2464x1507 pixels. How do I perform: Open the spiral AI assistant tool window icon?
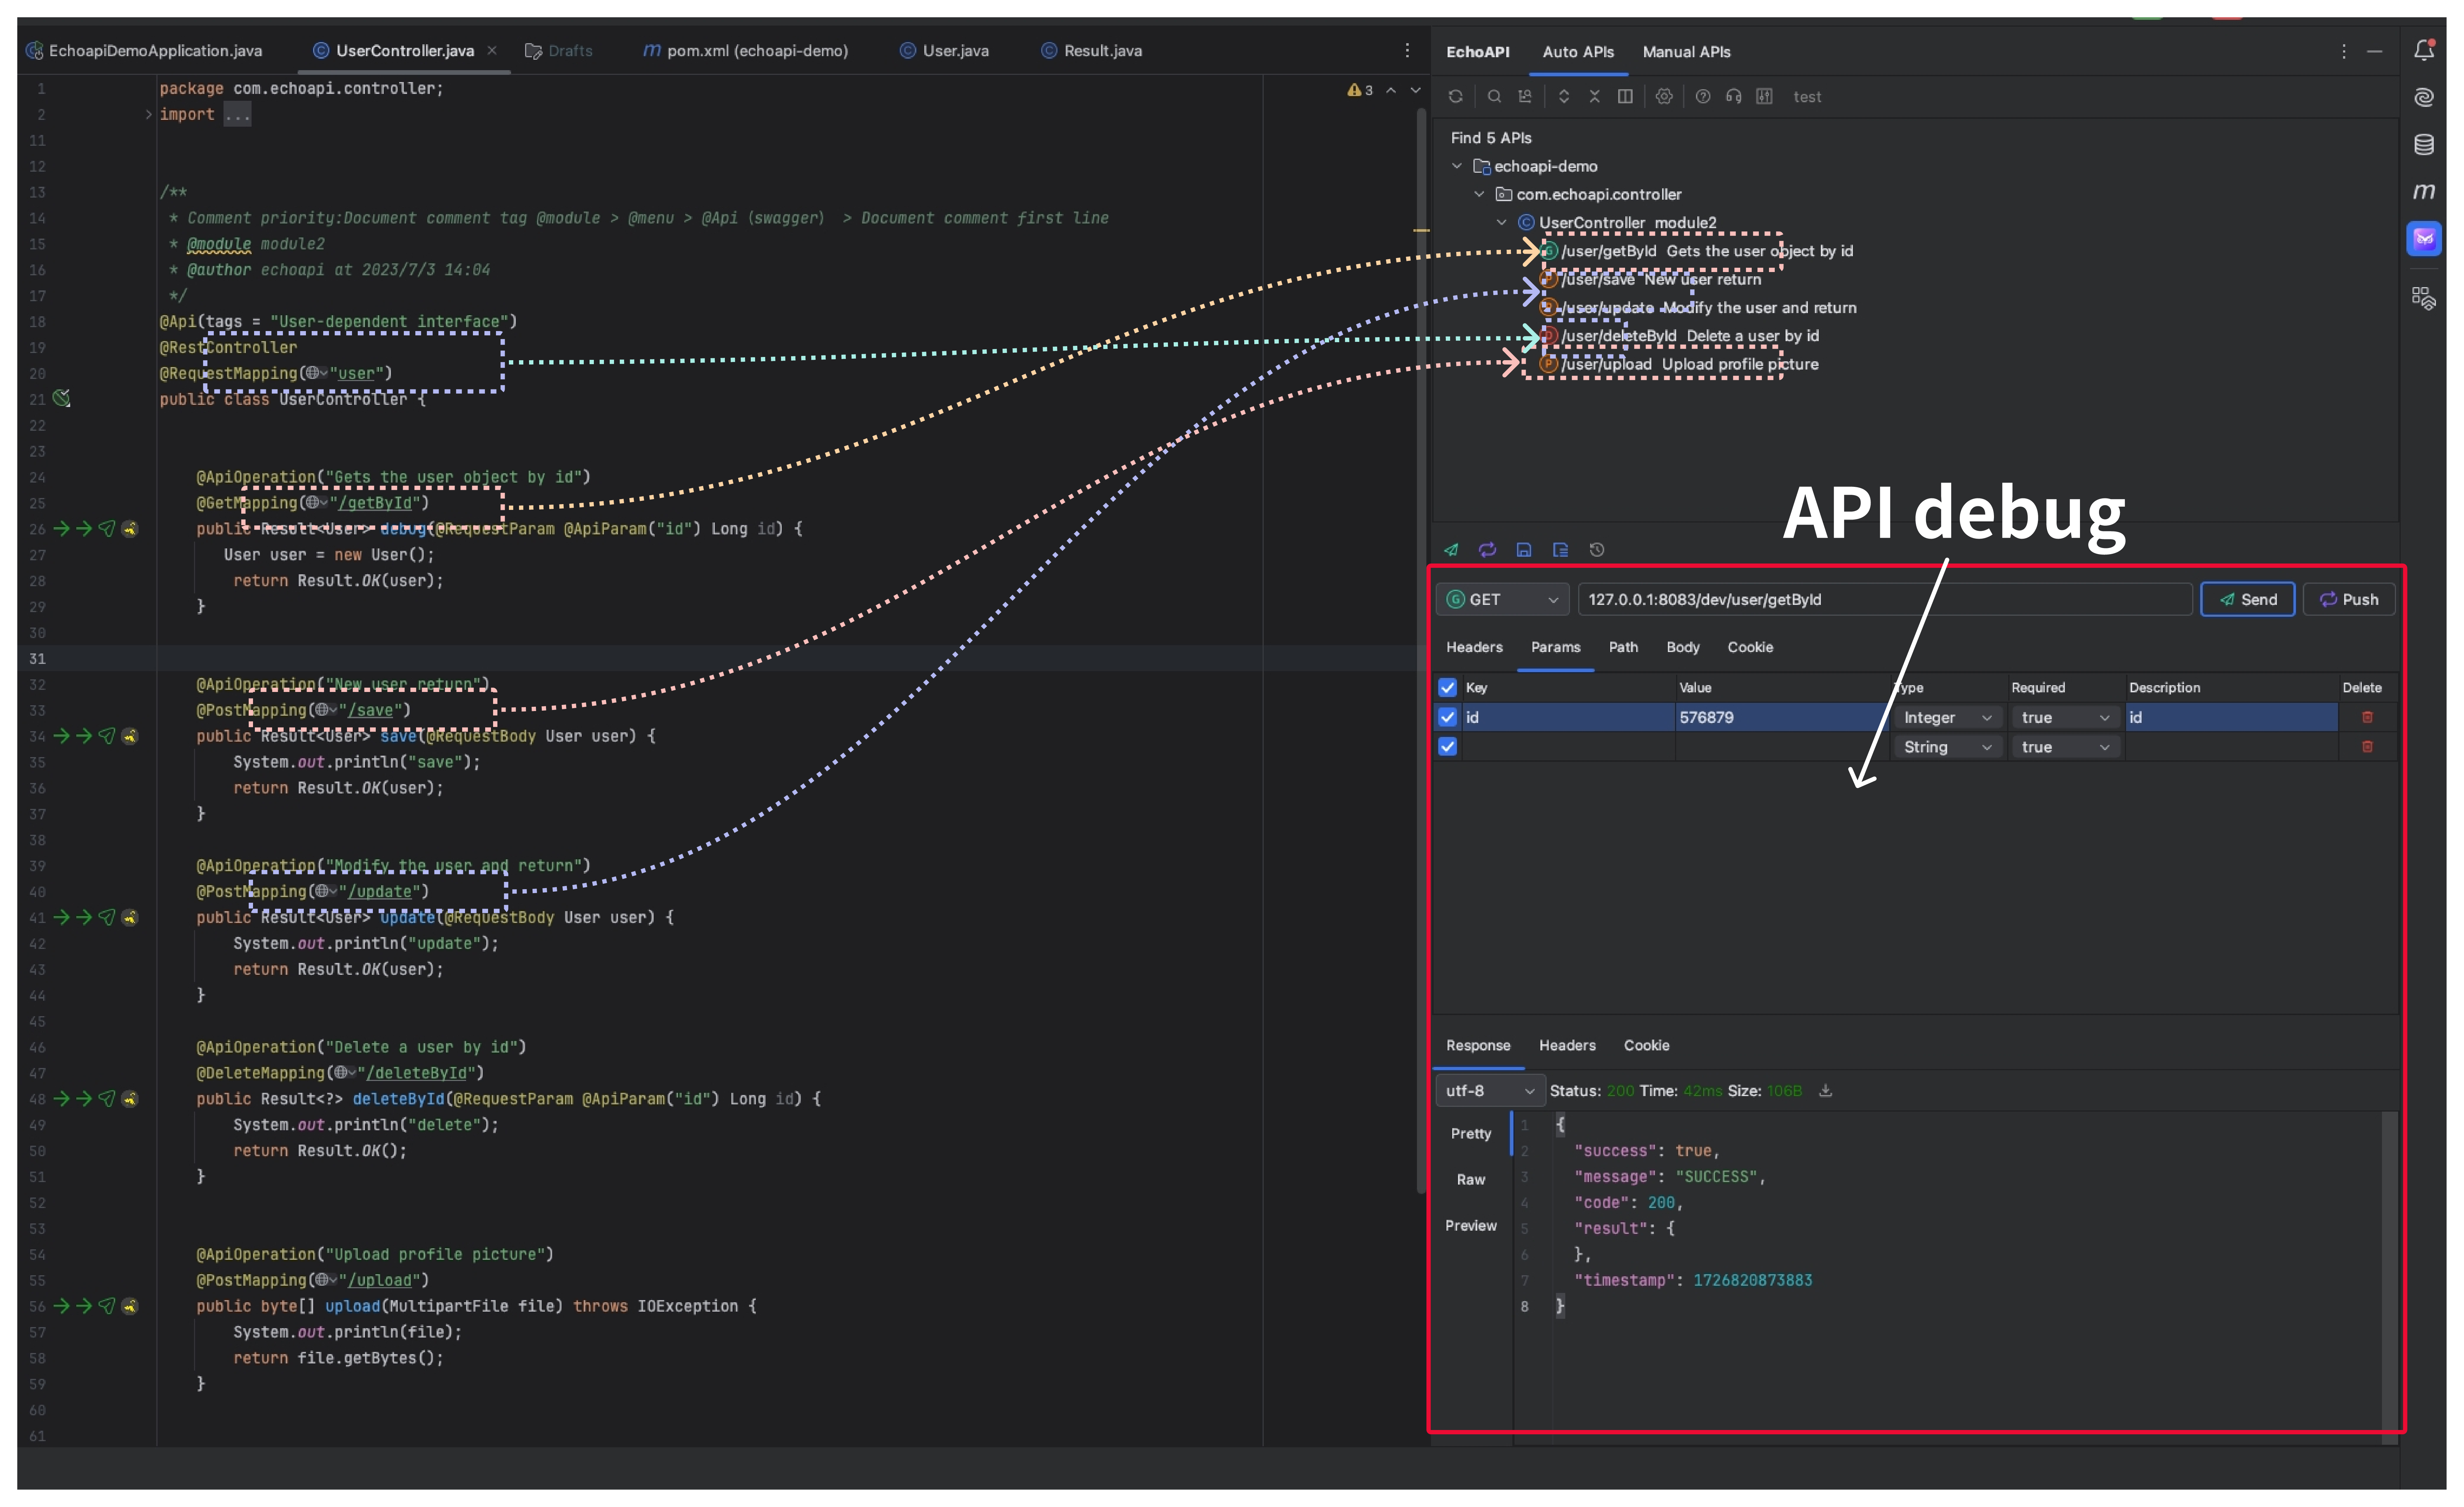point(2424,97)
